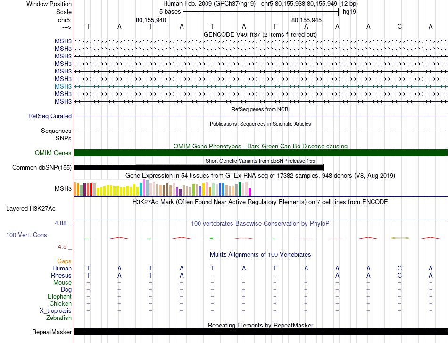
Task: Open the Layered H3K27Ac track label
Action: click(31, 209)
